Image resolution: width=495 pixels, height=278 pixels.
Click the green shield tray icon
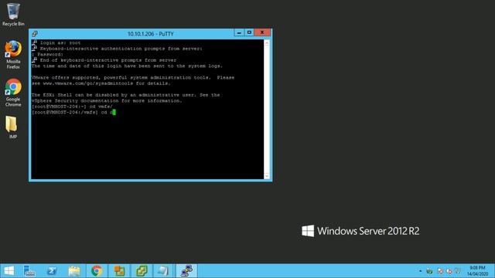[x=429, y=271]
